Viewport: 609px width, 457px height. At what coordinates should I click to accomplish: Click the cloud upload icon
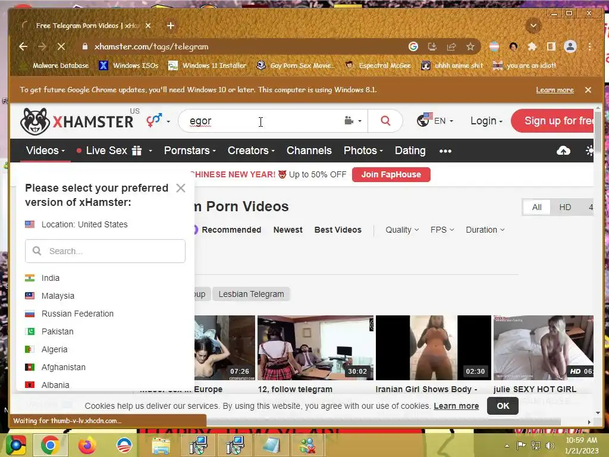pyautogui.click(x=564, y=151)
